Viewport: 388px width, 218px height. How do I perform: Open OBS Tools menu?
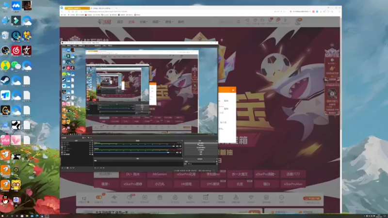click(x=104, y=46)
